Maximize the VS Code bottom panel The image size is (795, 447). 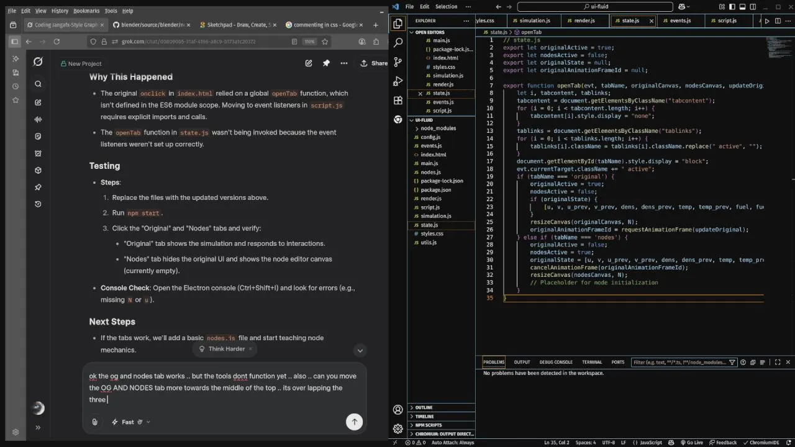777,362
